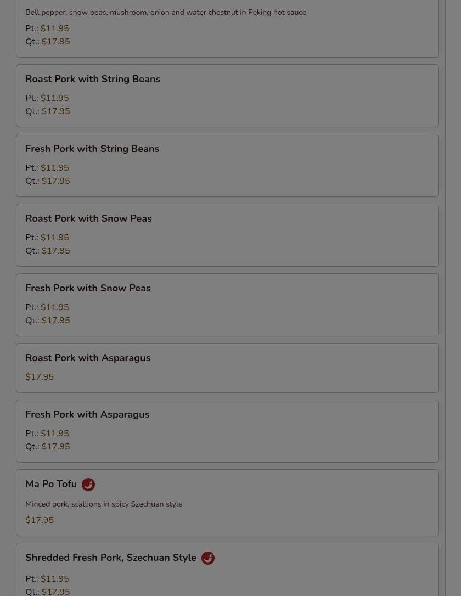The image size is (461, 596).
Task: Choose pint price for Roast Pork with Snow Peas
Action: pos(54,238)
